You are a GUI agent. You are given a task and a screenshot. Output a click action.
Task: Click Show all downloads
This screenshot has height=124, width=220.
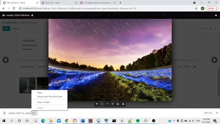click(208, 113)
